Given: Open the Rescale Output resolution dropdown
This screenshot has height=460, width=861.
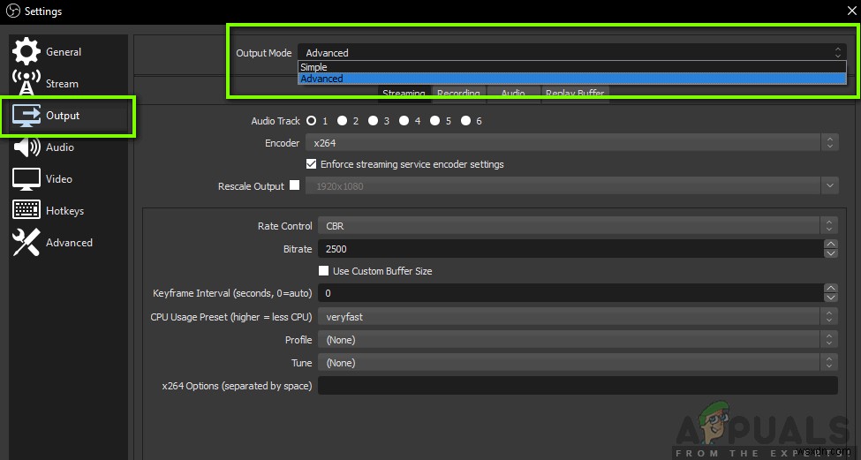Looking at the screenshot, I should [571, 186].
